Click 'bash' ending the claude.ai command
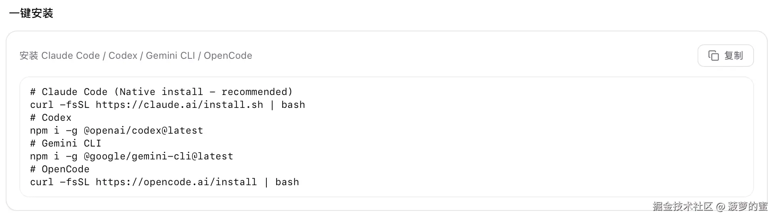This screenshot has height=219, width=775. point(293,105)
